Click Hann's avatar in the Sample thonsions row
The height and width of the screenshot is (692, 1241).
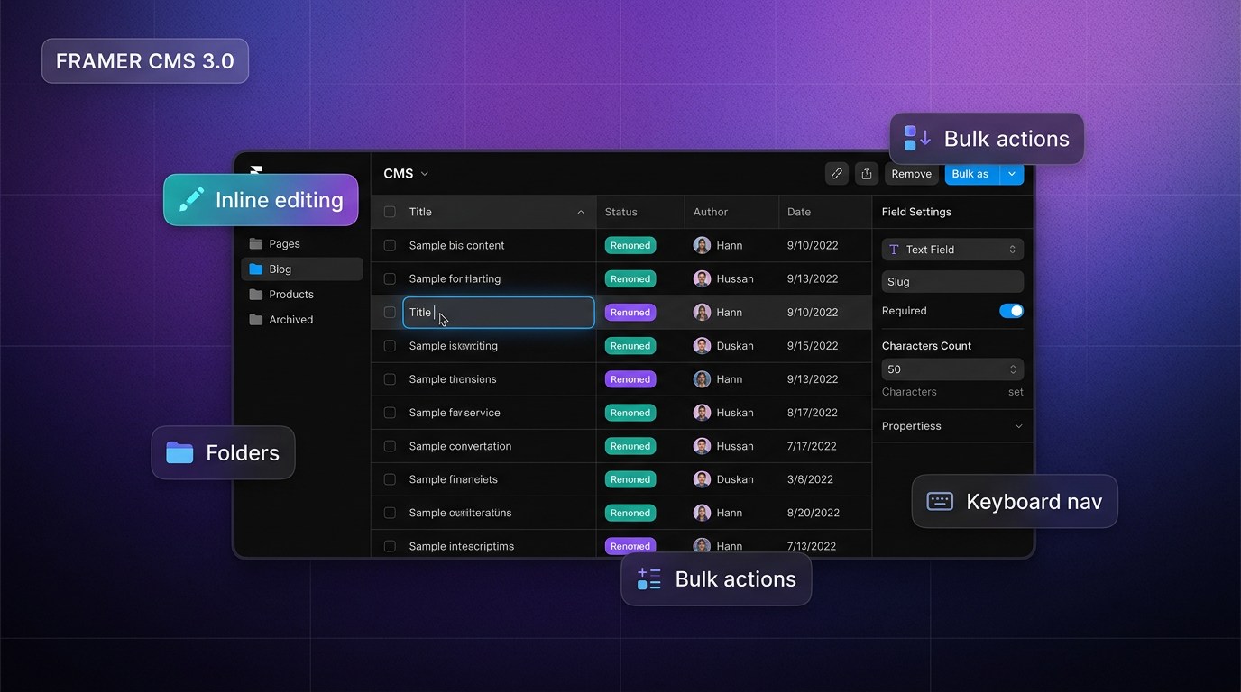coord(702,379)
